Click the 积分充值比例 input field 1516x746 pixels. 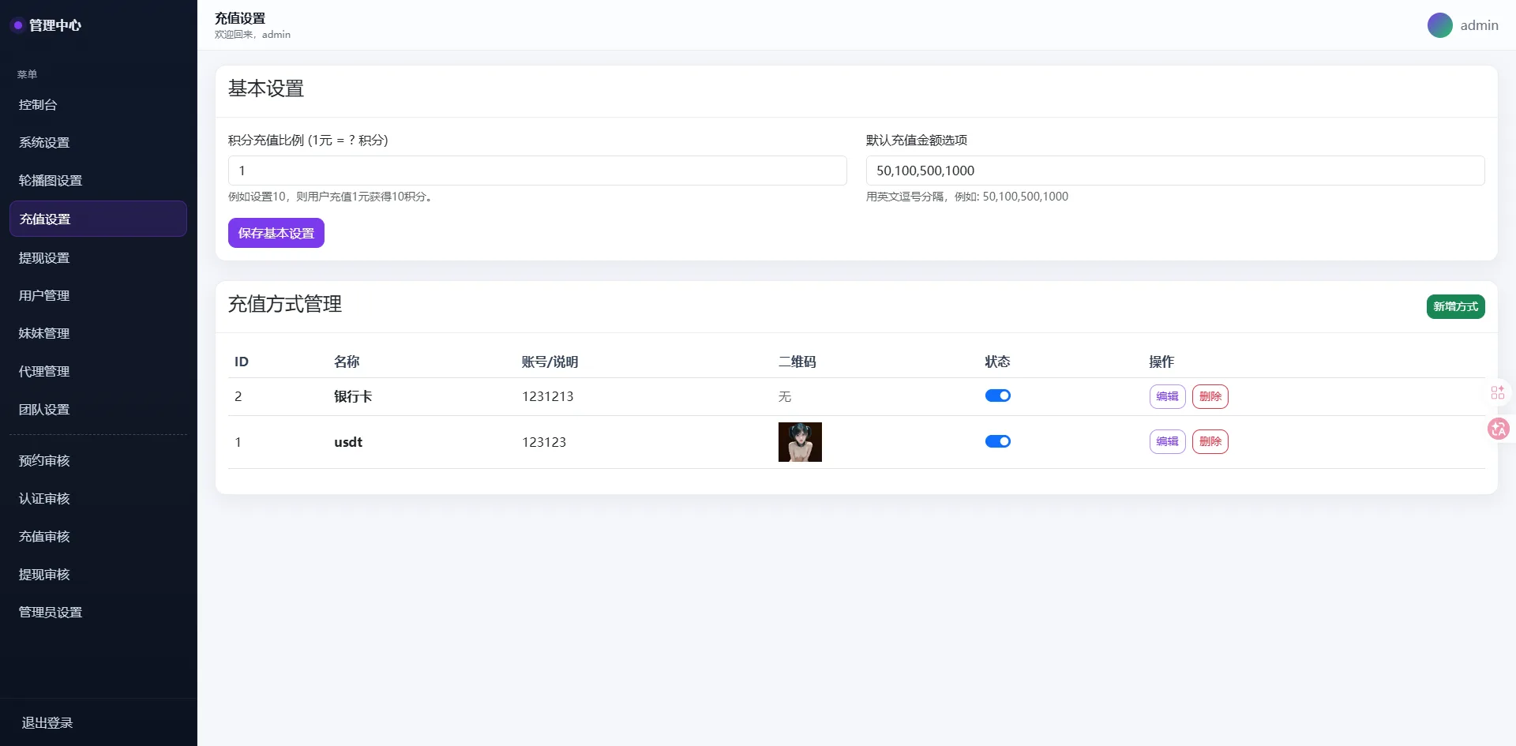coord(537,171)
